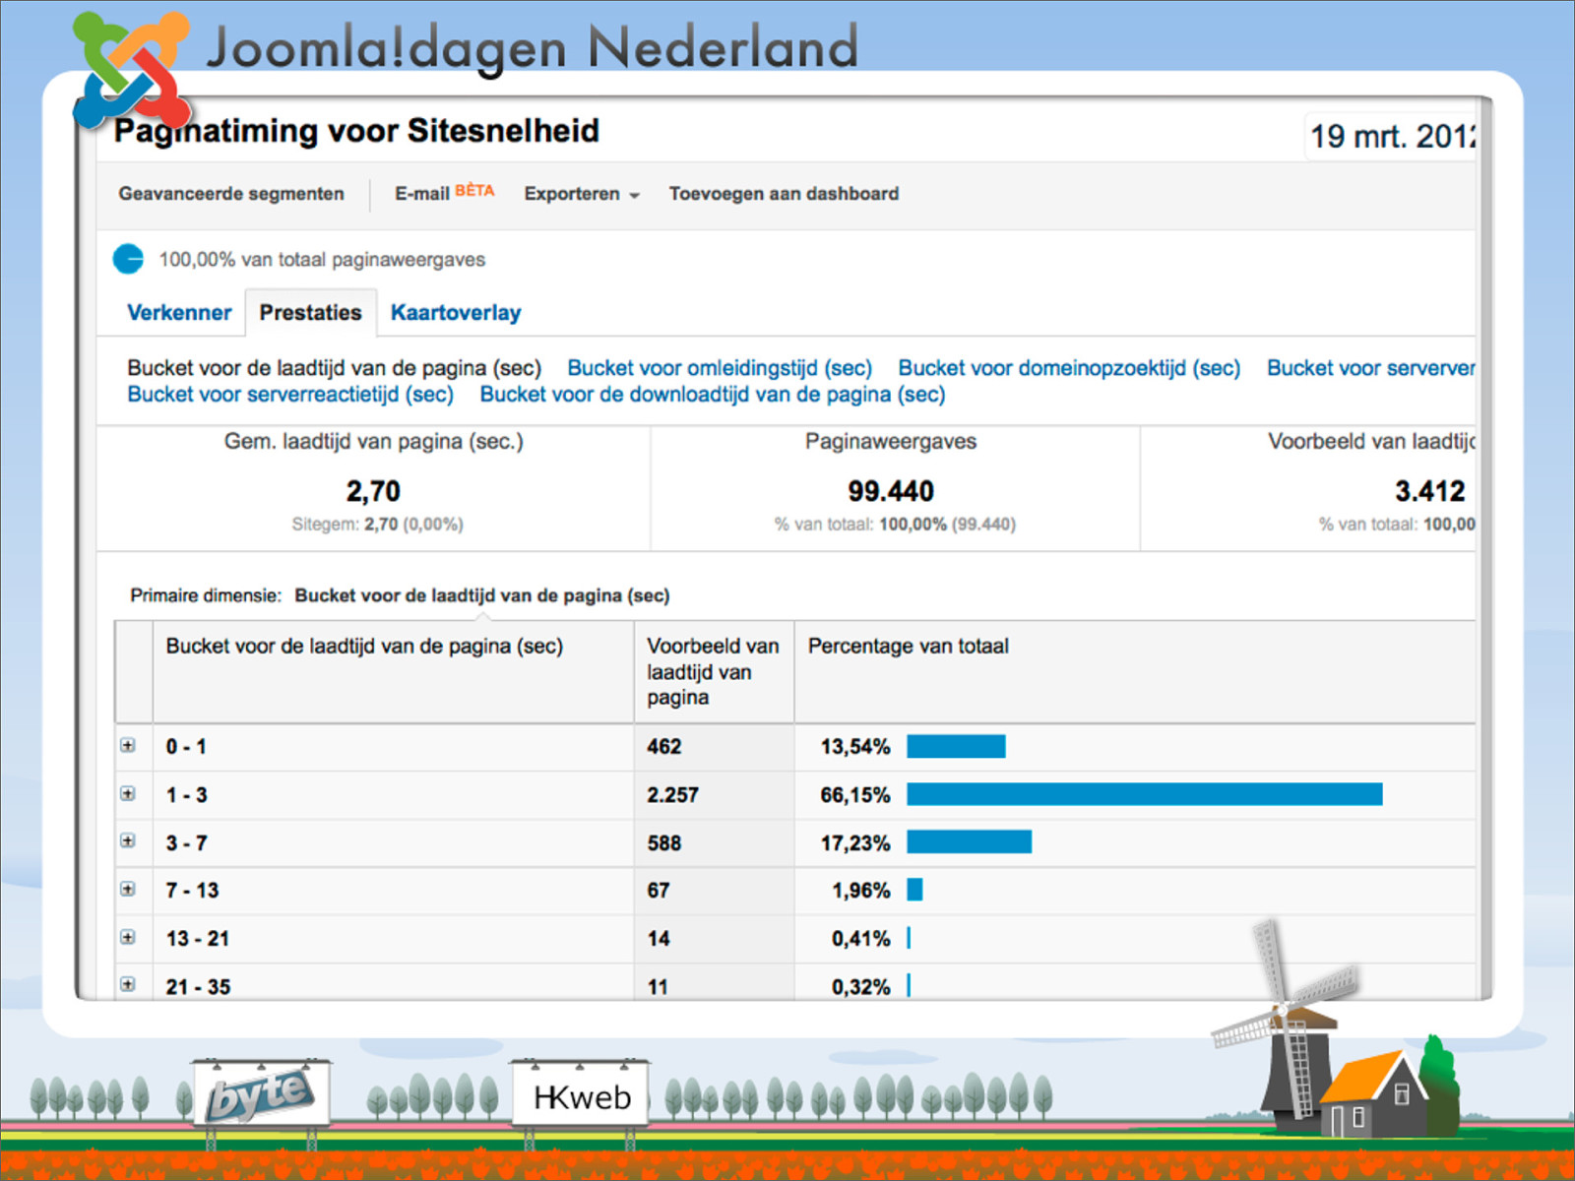Click the 2,70 average load time value

tap(373, 491)
